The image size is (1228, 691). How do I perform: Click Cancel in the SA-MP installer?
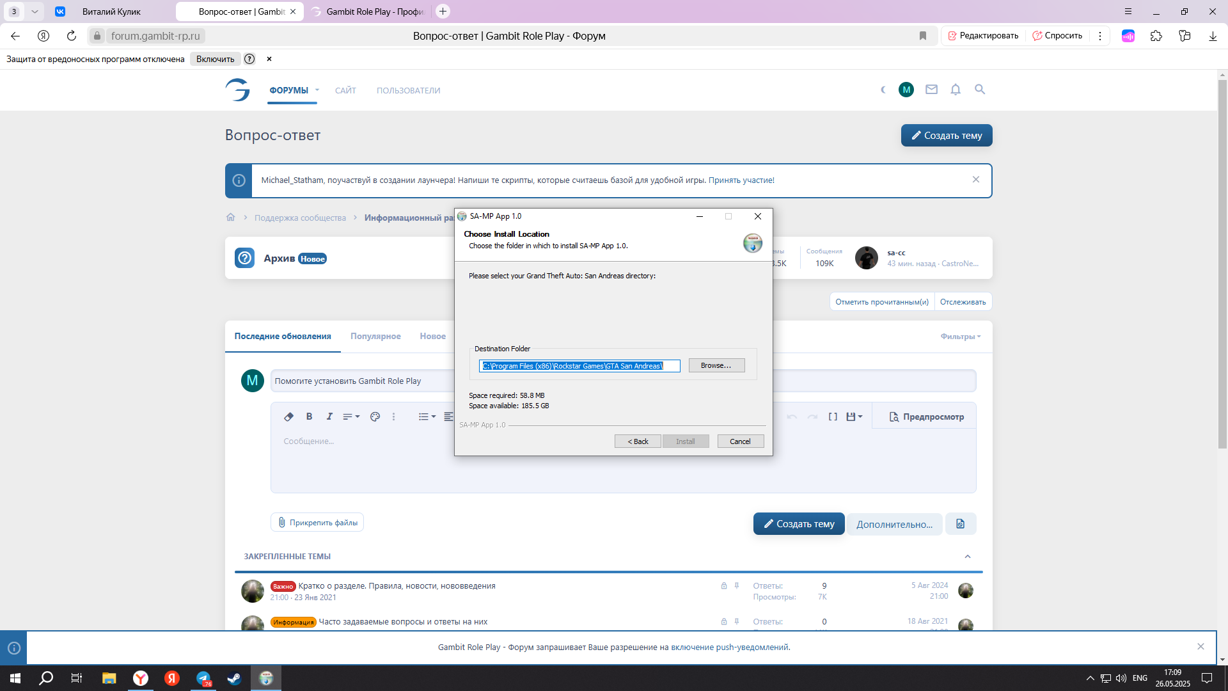pos(740,441)
